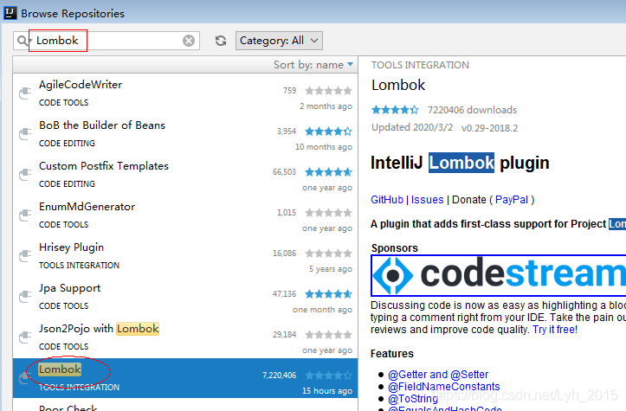The height and width of the screenshot is (411, 626).
Task: Select Json2Pojo with Lombok plugin
Action: pyautogui.click(x=185, y=338)
